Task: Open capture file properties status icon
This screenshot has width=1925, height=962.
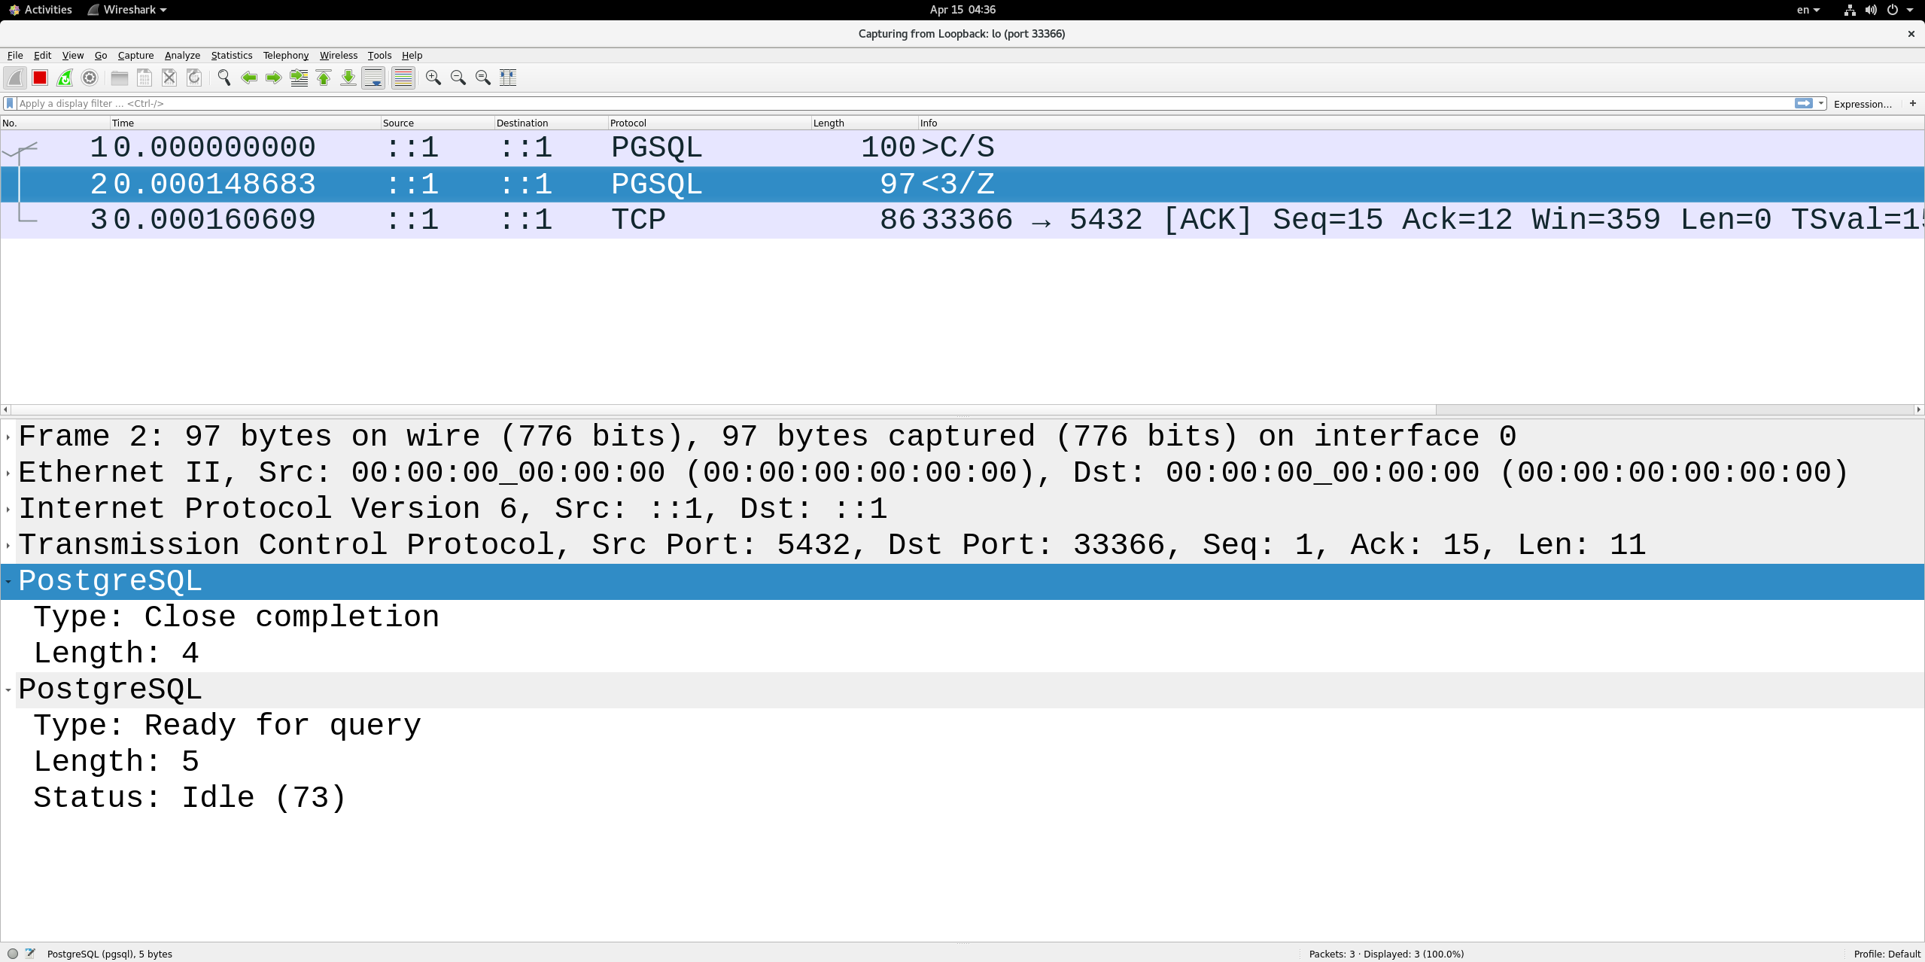Action: click(31, 953)
